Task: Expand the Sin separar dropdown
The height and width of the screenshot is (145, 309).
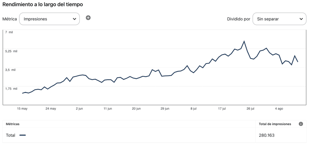Action: (279, 19)
